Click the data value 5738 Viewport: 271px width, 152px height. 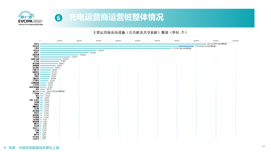click(x=44, y=128)
